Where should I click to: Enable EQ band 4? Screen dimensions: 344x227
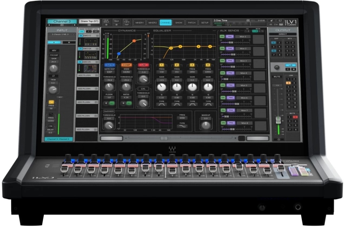click(208, 65)
